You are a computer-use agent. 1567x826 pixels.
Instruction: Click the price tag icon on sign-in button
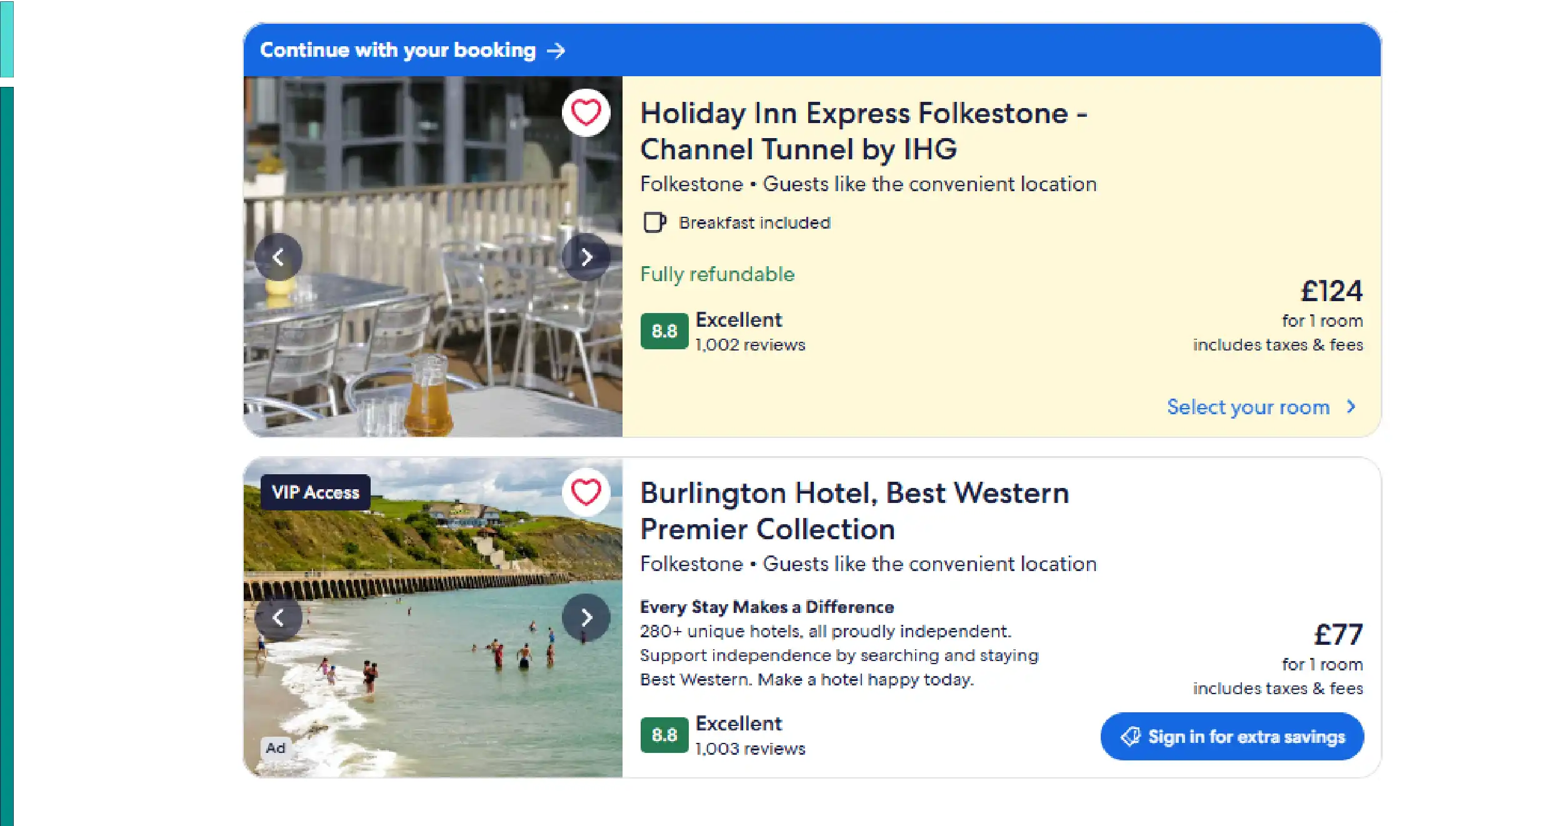pyautogui.click(x=1130, y=737)
